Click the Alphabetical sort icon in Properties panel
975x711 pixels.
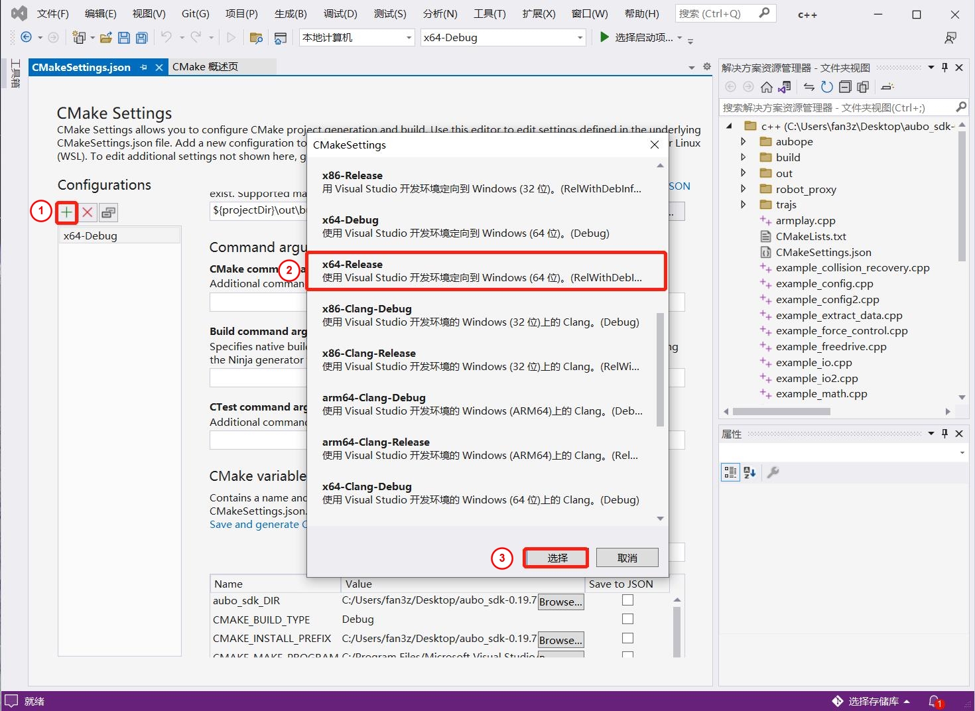coord(750,472)
